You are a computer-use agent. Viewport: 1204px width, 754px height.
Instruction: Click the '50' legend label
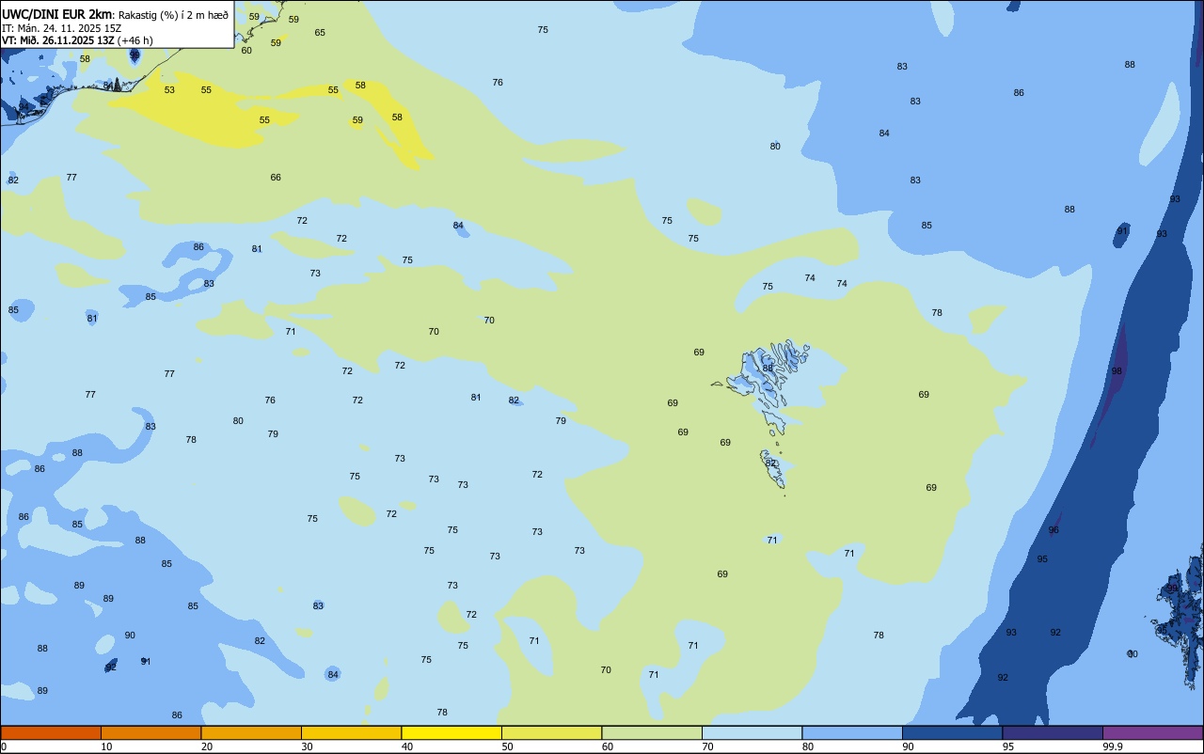pyautogui.click(x=507, y=746)
